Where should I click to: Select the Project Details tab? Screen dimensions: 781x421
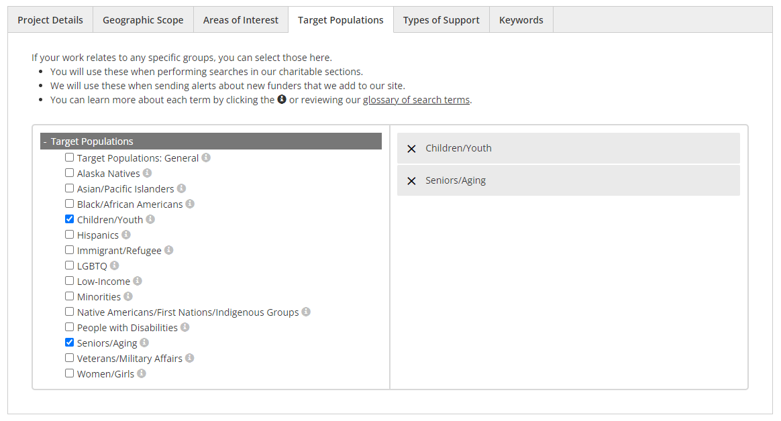click(x=50, y=20)
